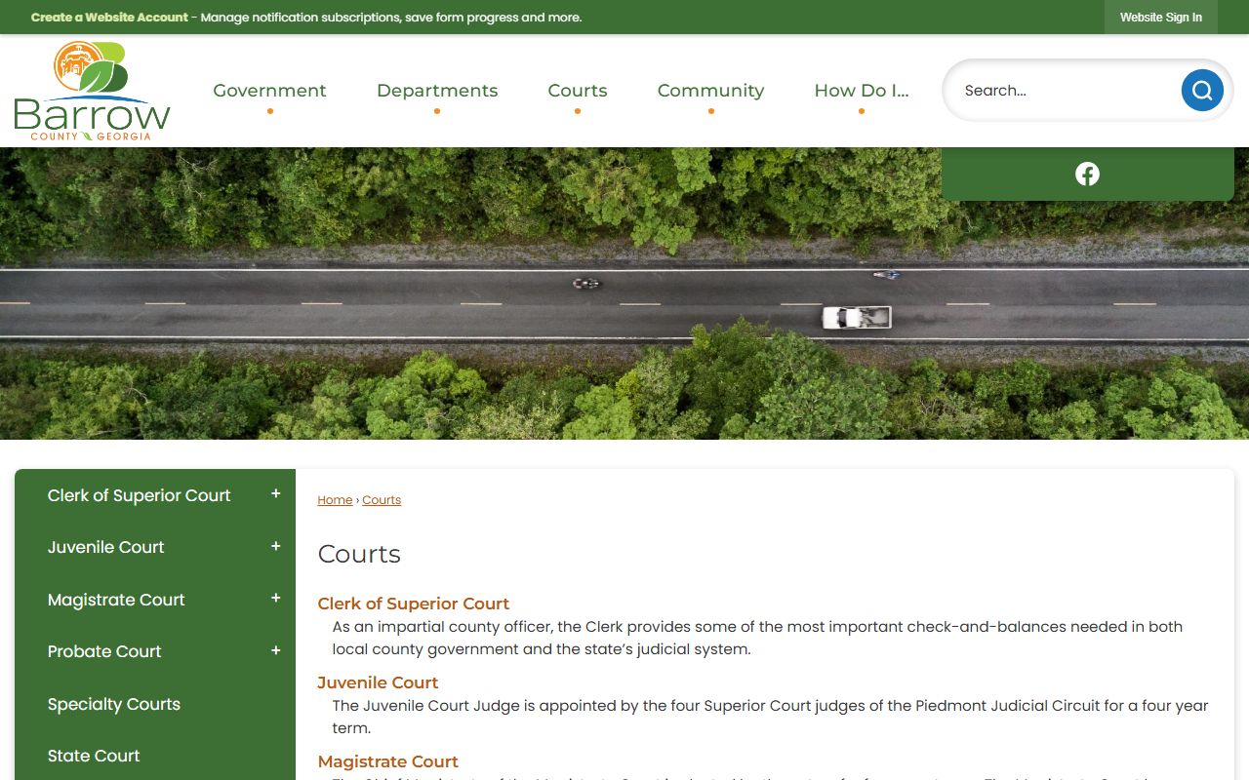
Task: Click the aerial road banner image
Action: pyautogui.click(x=624, y=293)
